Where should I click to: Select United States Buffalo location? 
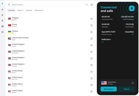click(50, 91)
